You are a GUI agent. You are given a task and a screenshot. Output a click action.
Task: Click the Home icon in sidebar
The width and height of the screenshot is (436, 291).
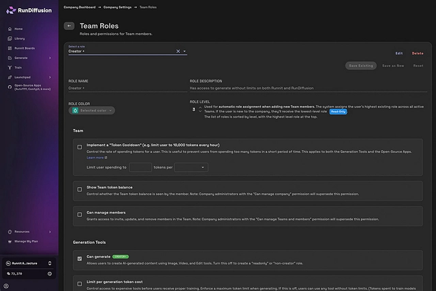(10, 29)
